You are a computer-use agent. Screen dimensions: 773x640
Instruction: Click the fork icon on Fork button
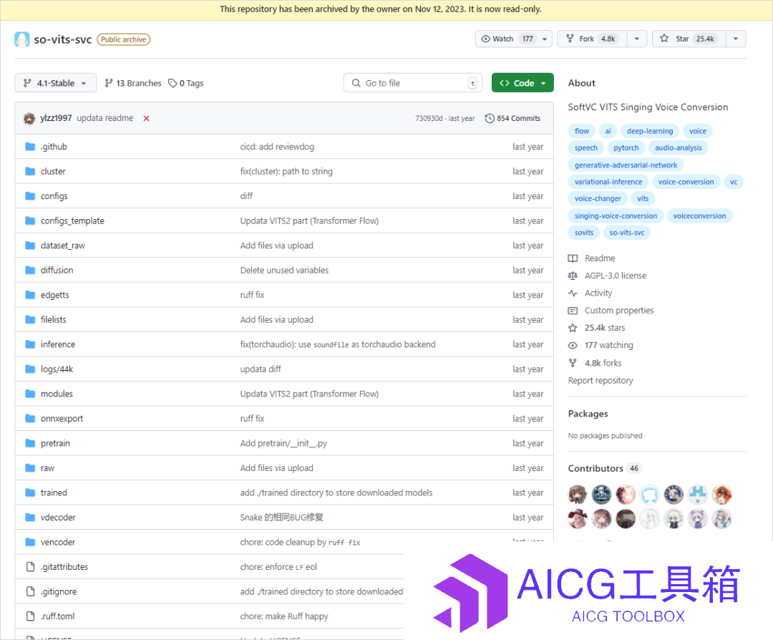tap(570, 39)
